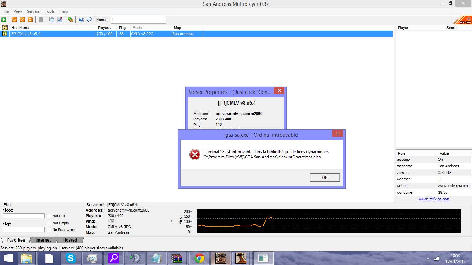Click the Notepad taskbar icon

pyautogui.click(x=156, y=258)
